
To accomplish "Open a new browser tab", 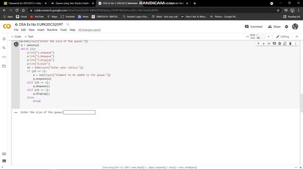I will [195, 3].
